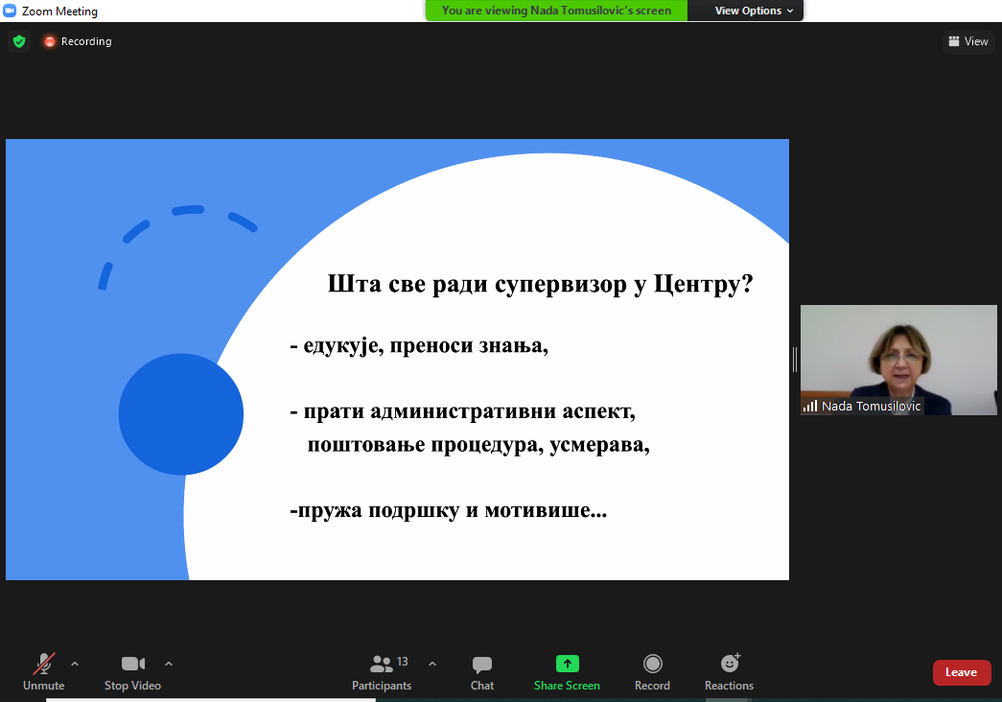Screen dimensions: 1002x702
Task: Click the Leave meeting button
Action: pyautogui.click(x=961, y=672)
